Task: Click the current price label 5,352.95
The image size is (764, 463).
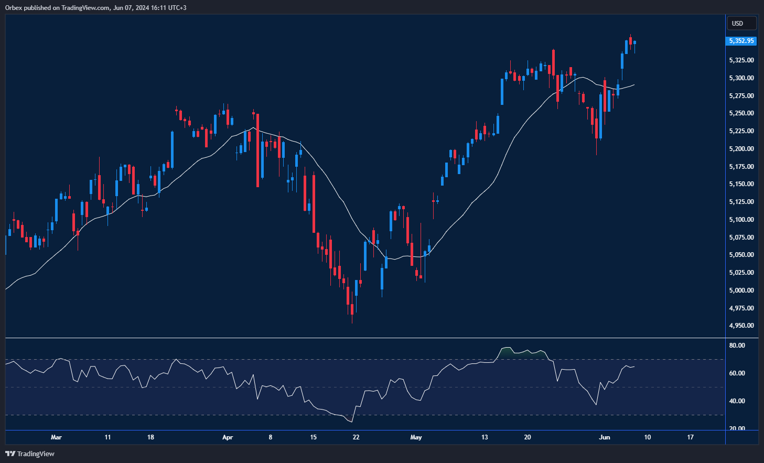Action: [x=741, y=41]
